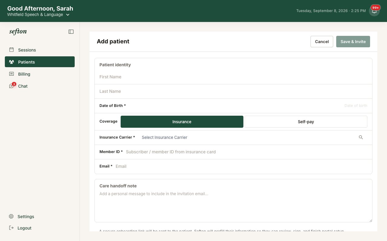
Task: Click the insurance carrier search icon
Action: (x=361, y=137)
